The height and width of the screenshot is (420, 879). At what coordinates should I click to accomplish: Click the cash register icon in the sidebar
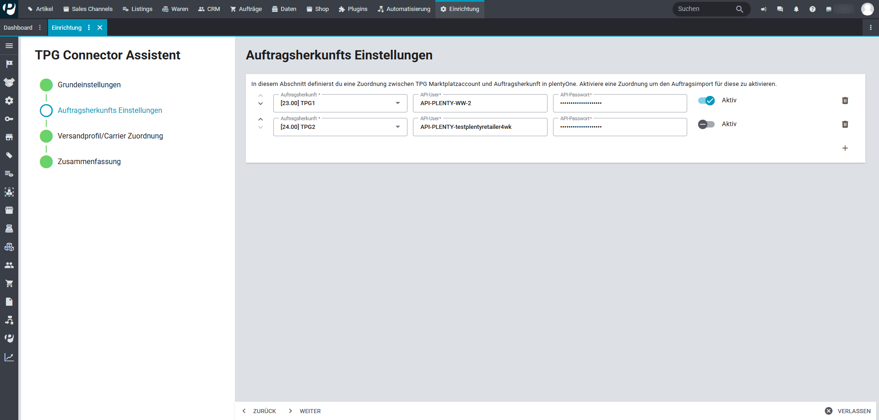(9, 229)
